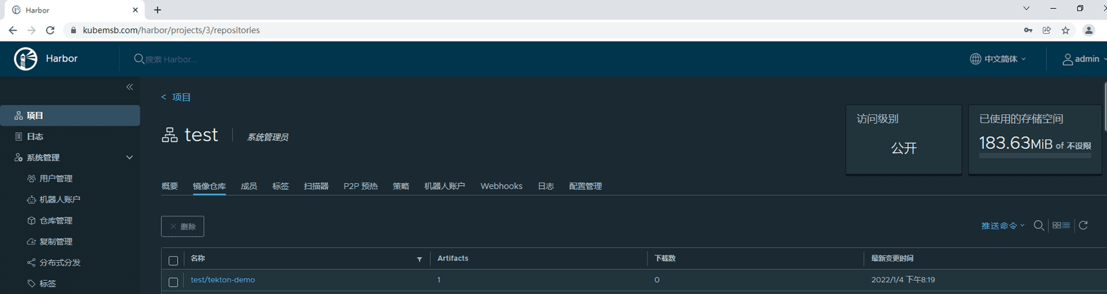Refresh the repository list
The image size is (1107, 294).
(1083, 226)
